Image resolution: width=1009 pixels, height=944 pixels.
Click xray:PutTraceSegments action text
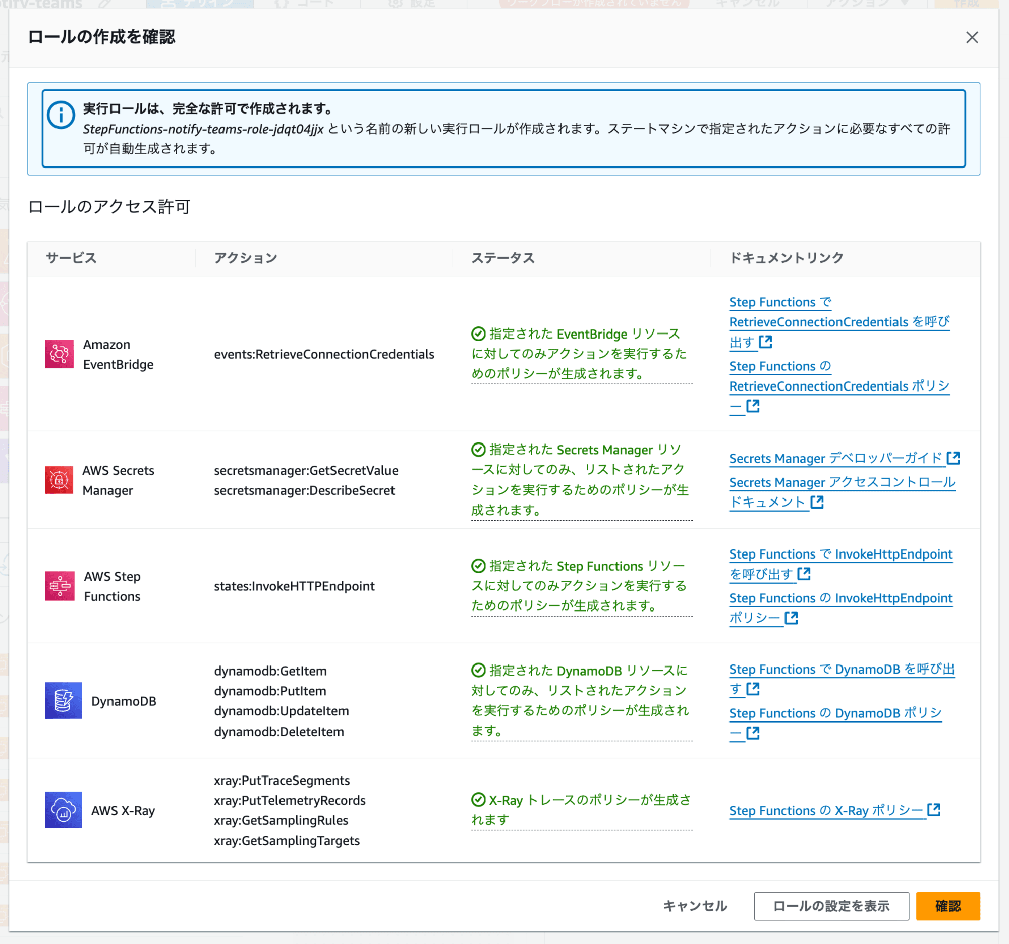click(282, 780)
